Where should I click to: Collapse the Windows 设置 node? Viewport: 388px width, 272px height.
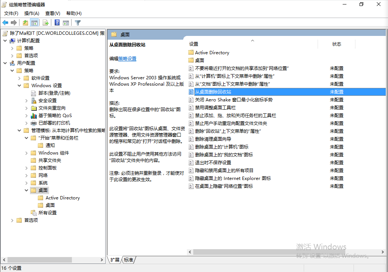19,86
